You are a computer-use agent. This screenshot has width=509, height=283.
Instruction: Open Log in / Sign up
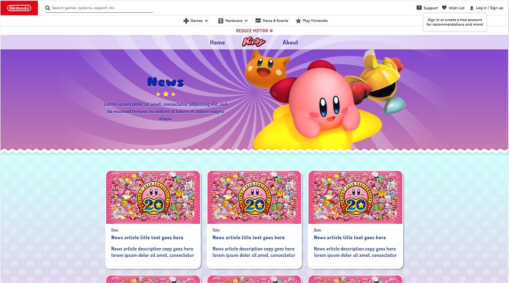[489, 8]
